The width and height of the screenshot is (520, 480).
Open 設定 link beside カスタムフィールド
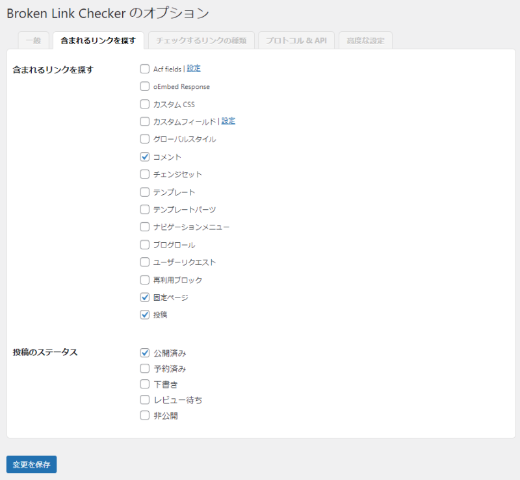coord(228,121)
